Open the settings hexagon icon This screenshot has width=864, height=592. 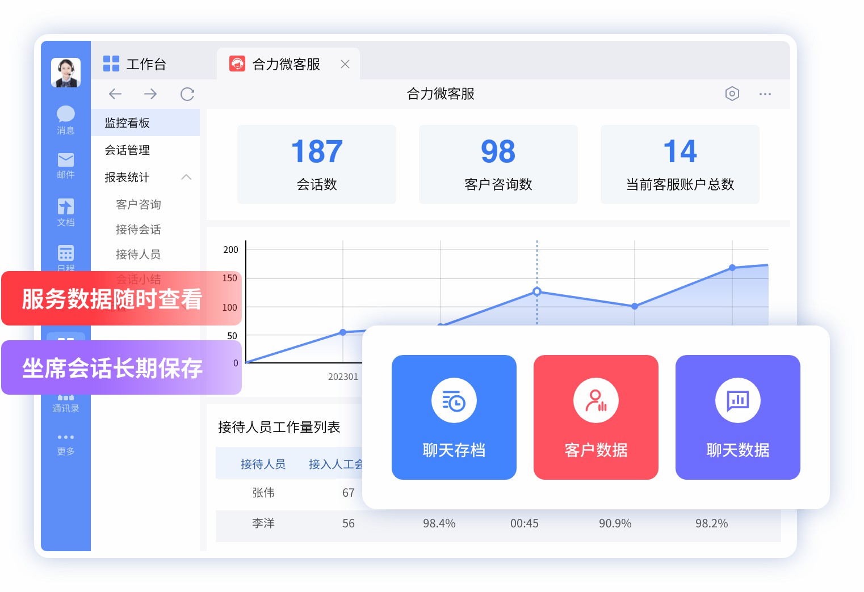point(732,94)
